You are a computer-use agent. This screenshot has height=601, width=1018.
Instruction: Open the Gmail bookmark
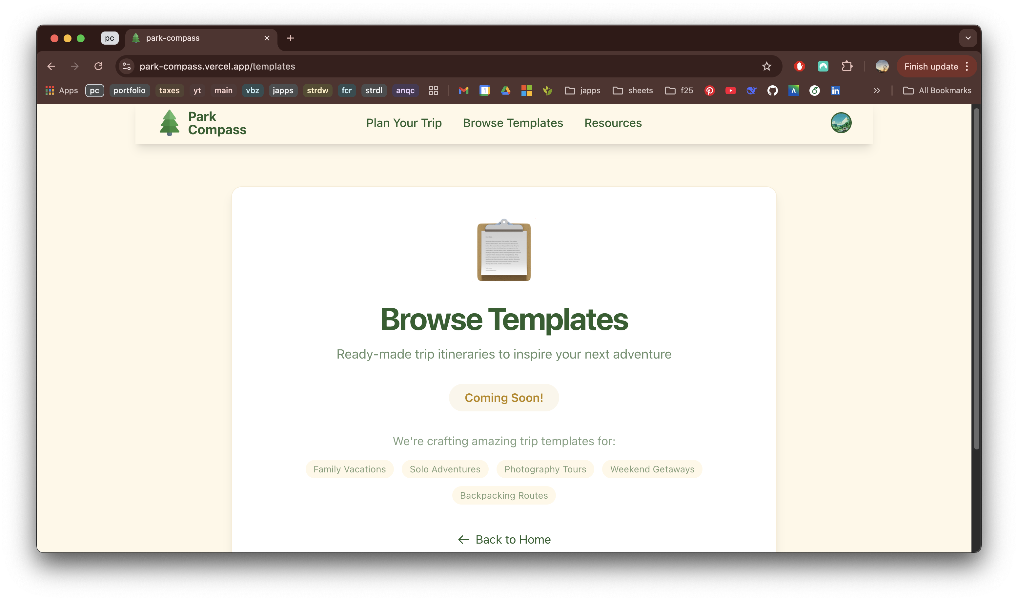(463, 90)
